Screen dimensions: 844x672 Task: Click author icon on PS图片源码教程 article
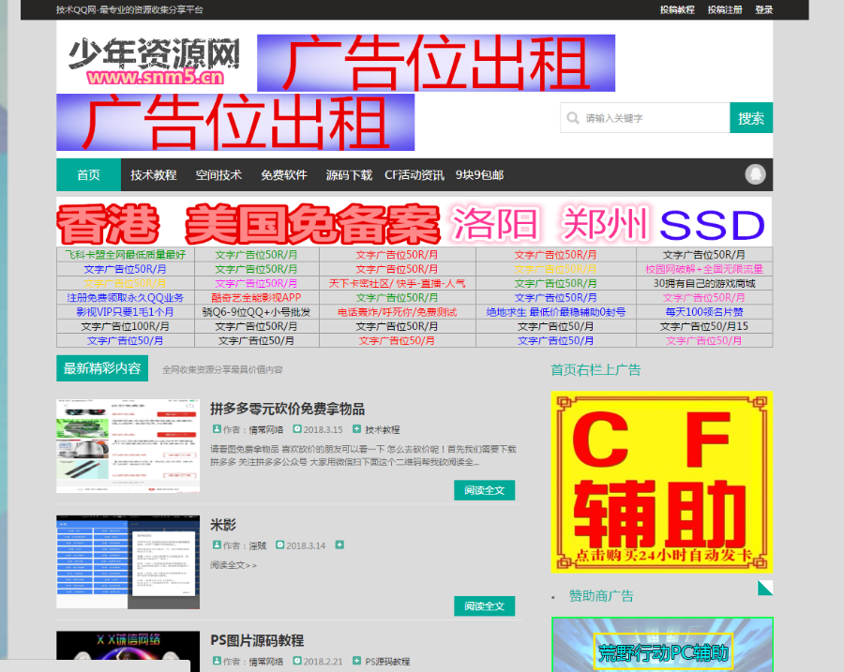pos(217,661)
